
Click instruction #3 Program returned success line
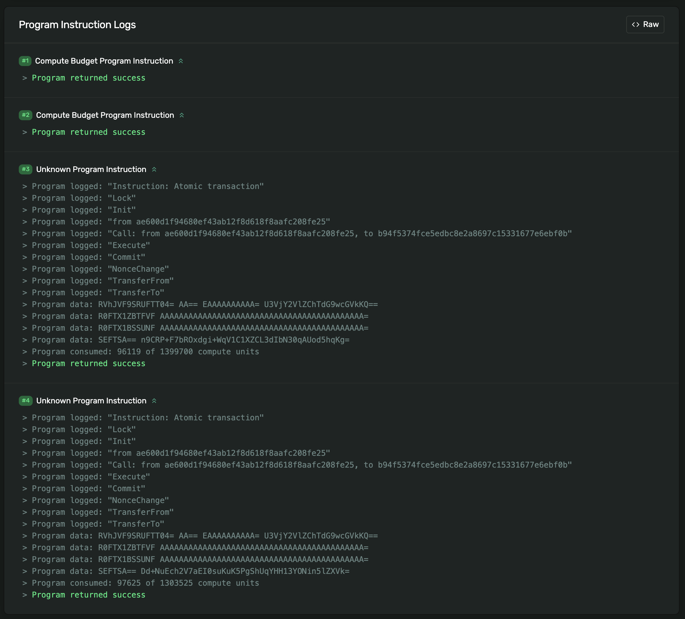pos(88,363)
